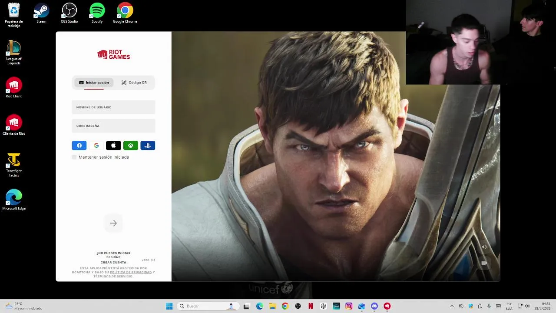Select Teamfight Tactics desktop shortcut
Image resolution: width=556 pixels, height=313 pixels.
14,165
